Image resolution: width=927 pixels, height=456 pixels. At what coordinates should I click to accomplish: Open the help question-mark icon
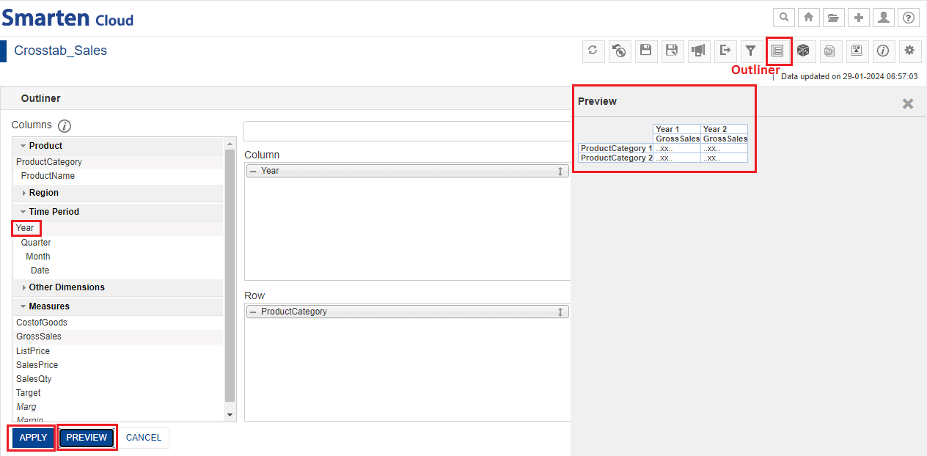908,18
